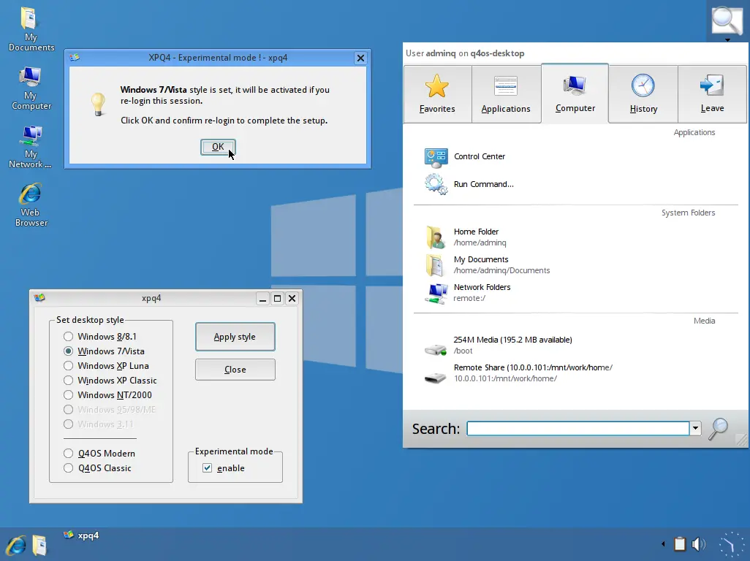750x561 pixels.
Task: Expand hidden system tray icons arrow
Action: point(664,544)
